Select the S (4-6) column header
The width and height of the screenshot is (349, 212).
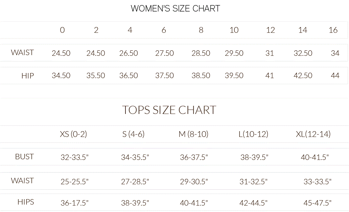click(134, 134)
